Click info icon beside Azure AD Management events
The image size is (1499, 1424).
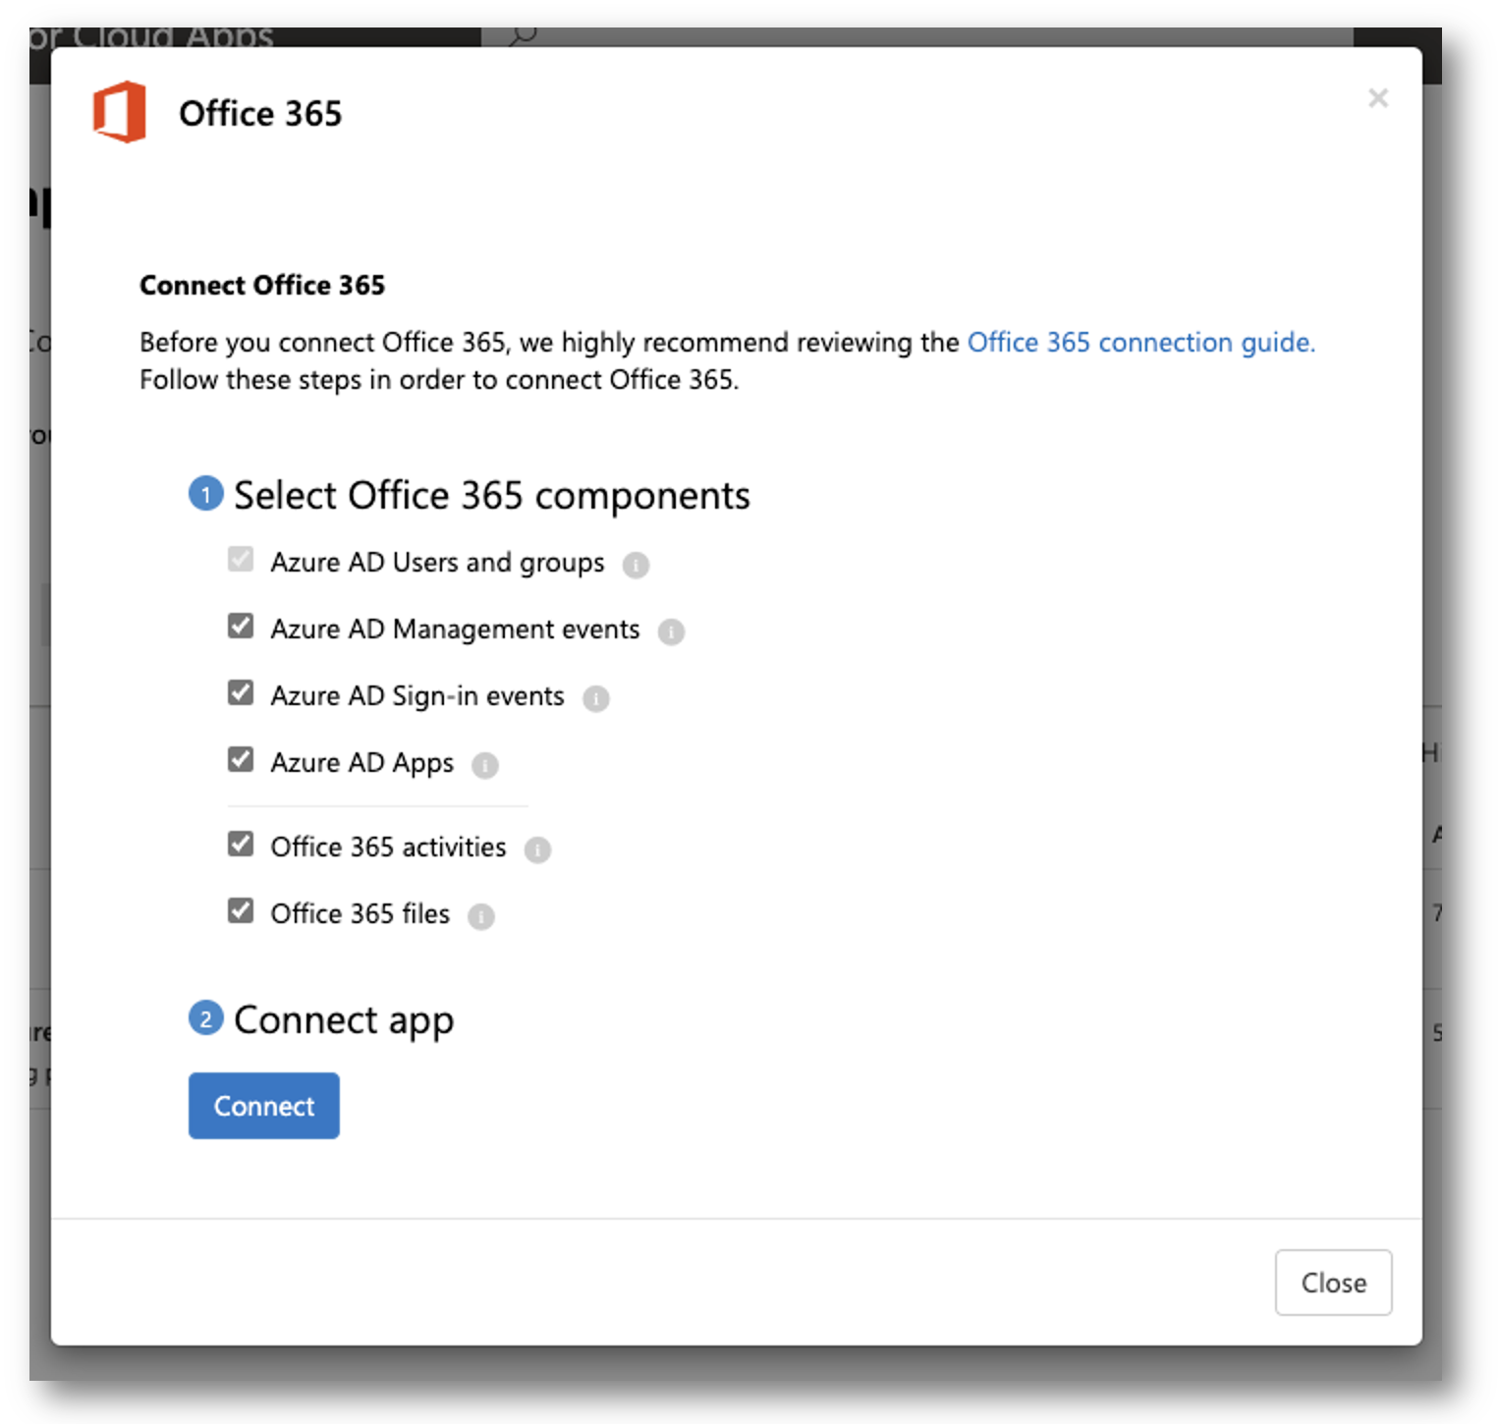671,631
